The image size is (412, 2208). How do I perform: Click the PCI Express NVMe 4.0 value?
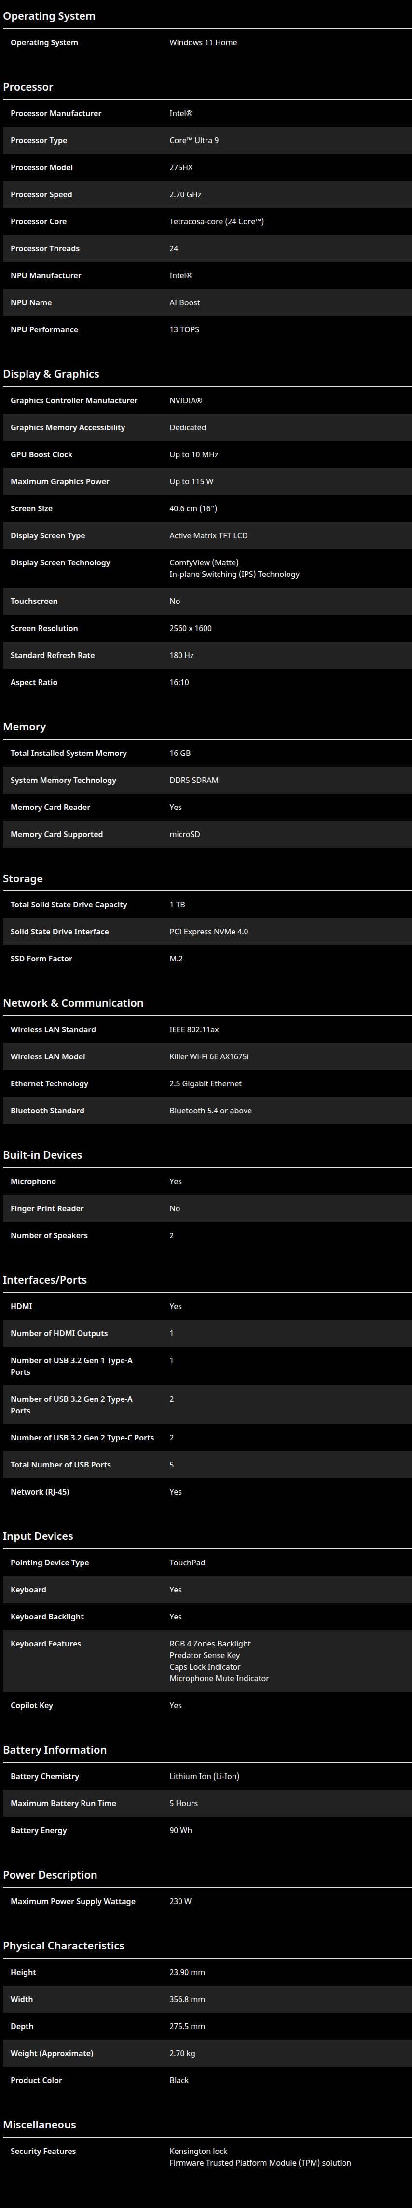coord(208,932)
